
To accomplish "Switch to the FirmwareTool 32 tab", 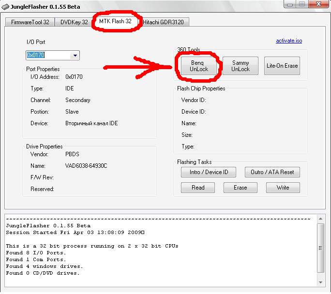I will click(x=30, y=22).
